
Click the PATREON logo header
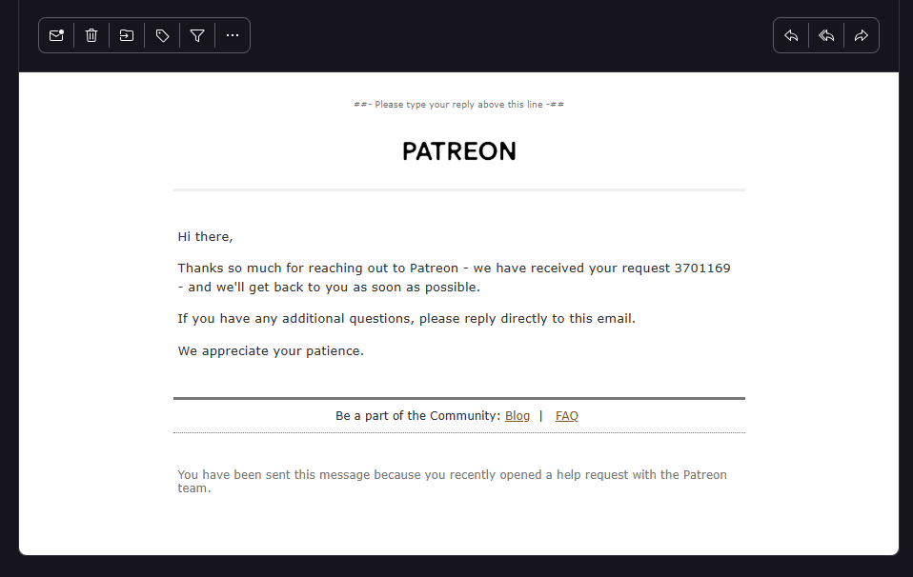click(459, 151)
